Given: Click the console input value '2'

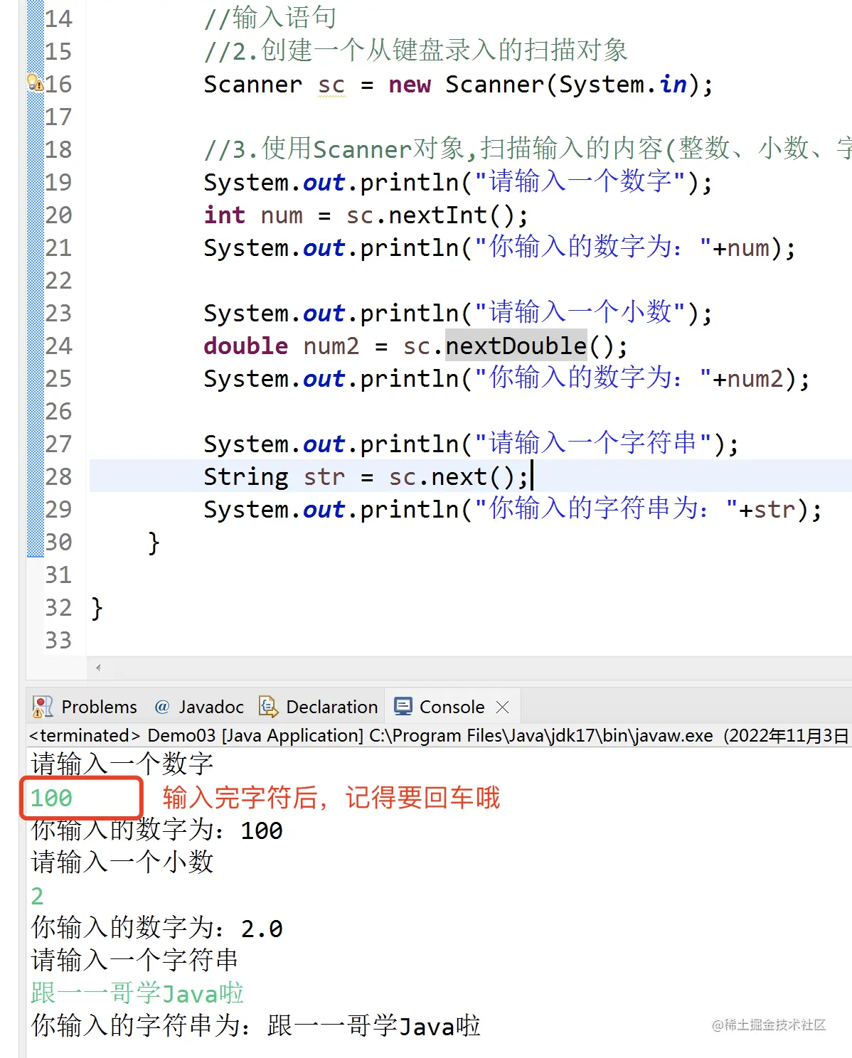Looking at the screenshot, I should coord(37,896).
